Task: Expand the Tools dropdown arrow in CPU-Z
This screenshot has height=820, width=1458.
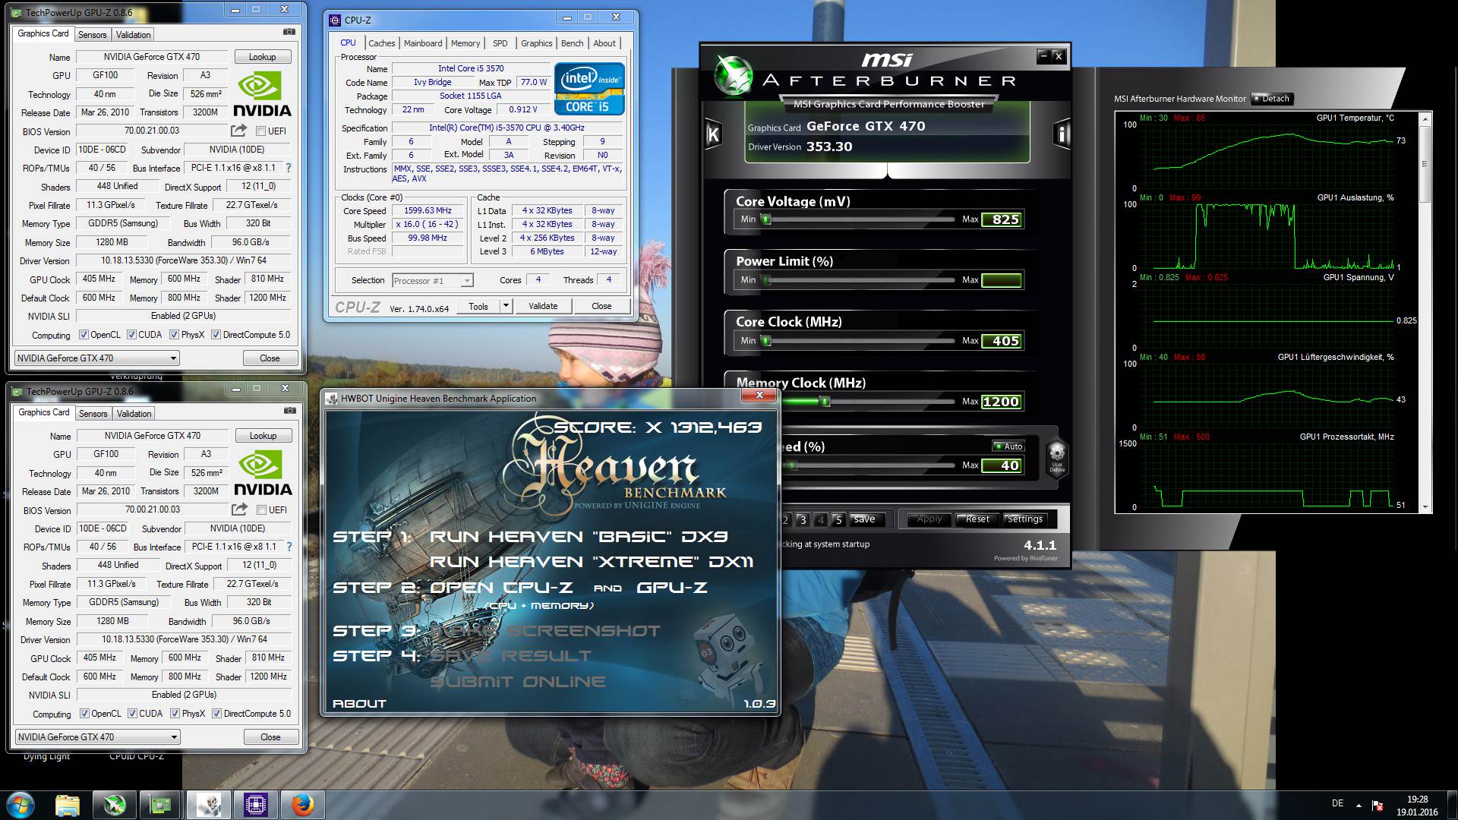Action: pos(506,306)
